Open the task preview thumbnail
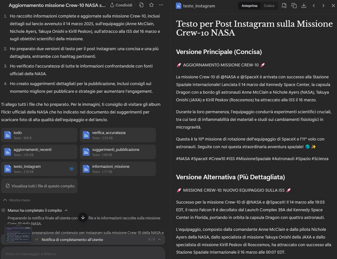337x259 pixels. point(18,233)
